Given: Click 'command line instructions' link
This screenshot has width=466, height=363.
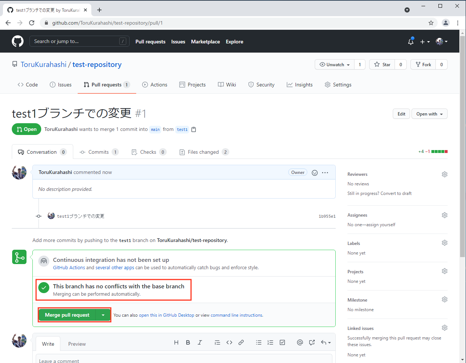Looking at the screenshot, I should [x=237, y=315].
